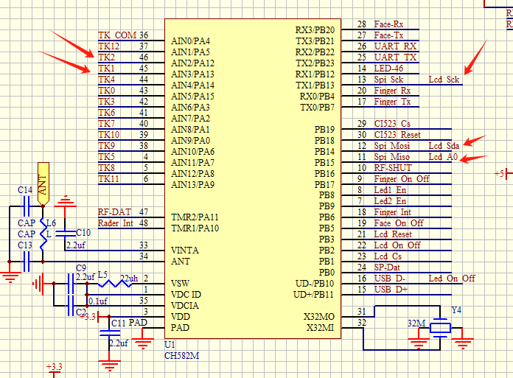Select the RF-DAT net label

pos(114,212)
